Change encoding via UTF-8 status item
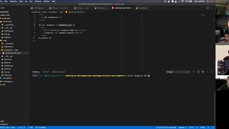 (191, 128)
